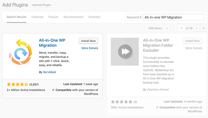
Task: Install the All-in-One WP Migration plugin
Action: click(88, 41)
